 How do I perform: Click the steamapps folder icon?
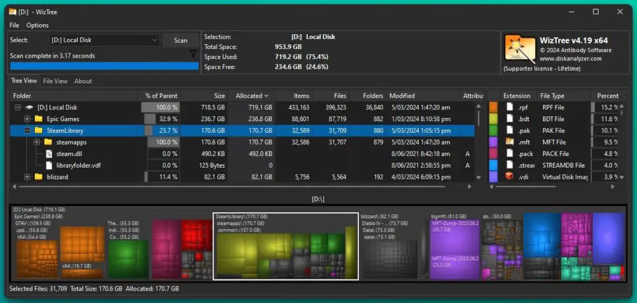(48, 142)
